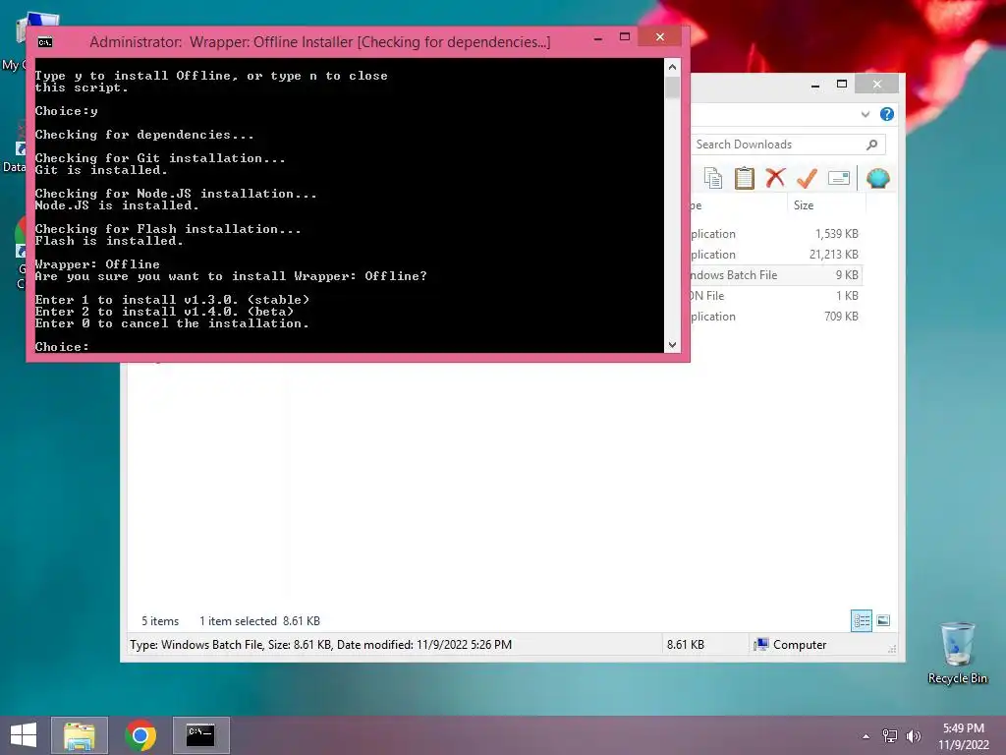
Task: Select the file row sized 709 KB
Action: point(775,316)
